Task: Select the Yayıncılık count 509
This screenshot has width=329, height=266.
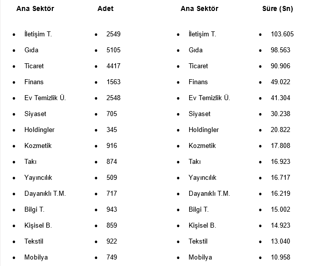Action: 111,178
